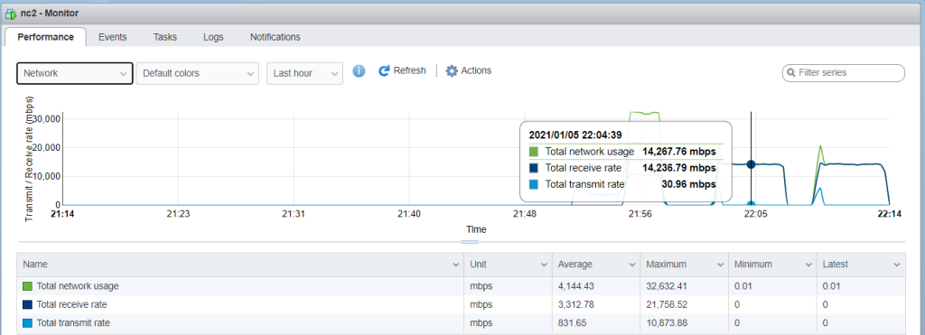Click the tooltip value 14,236.79 mbps
925x335 pixels.
[679, 168]
